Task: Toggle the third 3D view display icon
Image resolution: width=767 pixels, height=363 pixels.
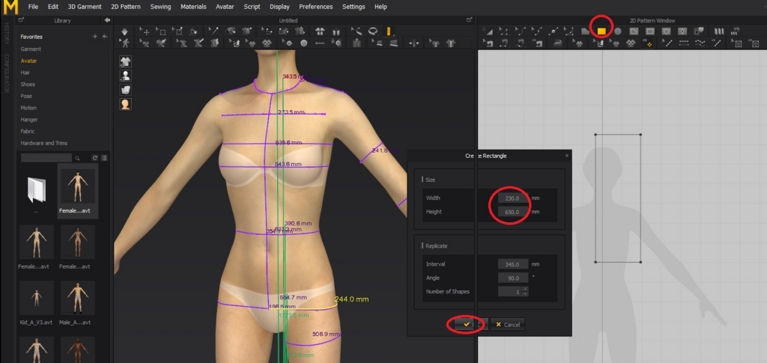Action: [x=126, y=90]
